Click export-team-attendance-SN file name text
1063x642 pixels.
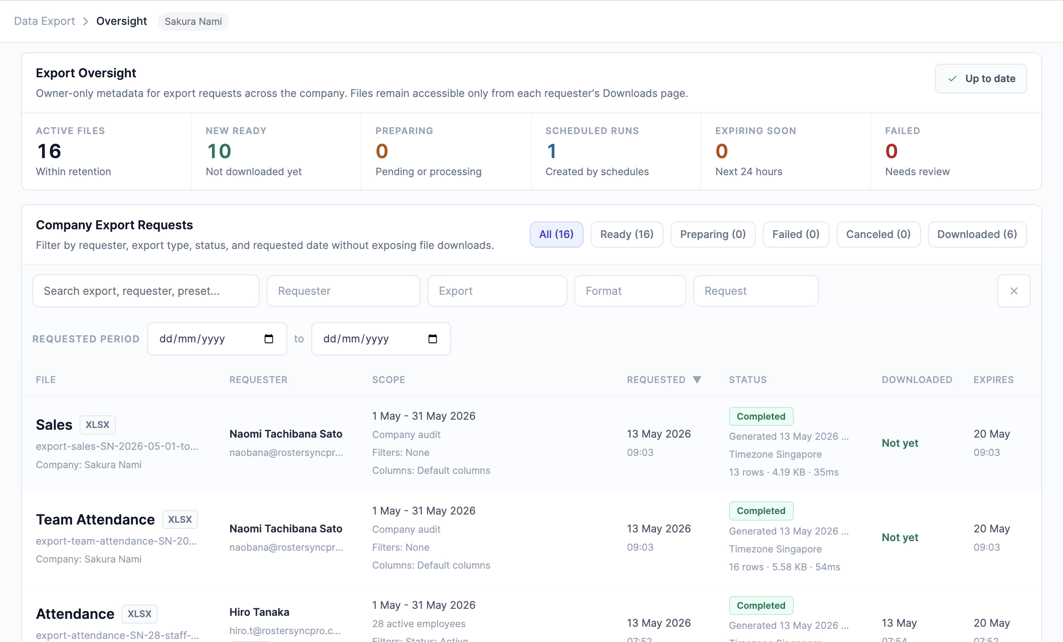117,541
